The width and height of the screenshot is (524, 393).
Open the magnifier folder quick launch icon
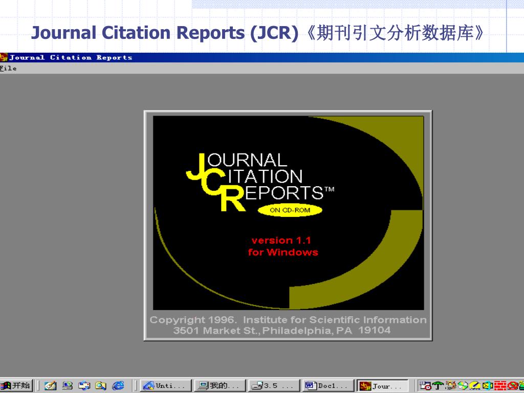(x=101, y=386)
